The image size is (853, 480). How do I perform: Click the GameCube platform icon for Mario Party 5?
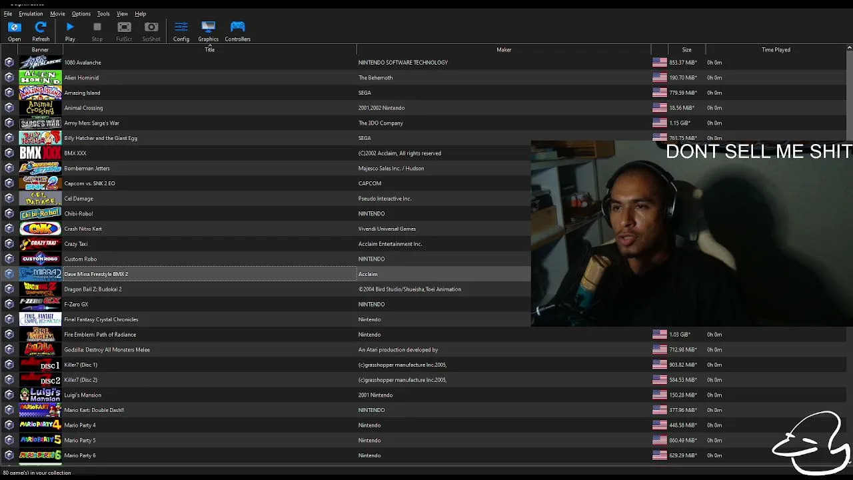(9, 440)
